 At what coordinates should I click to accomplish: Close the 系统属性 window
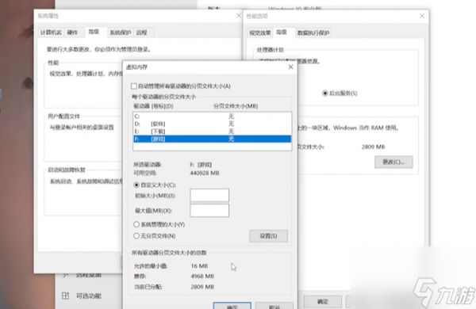(239, 16)
